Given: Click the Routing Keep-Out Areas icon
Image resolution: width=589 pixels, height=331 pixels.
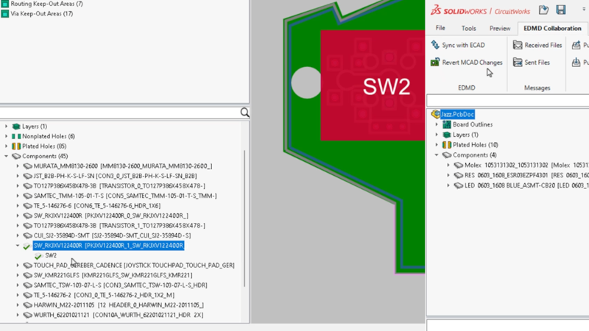Looking at the screenshot, I should [5, 4].
